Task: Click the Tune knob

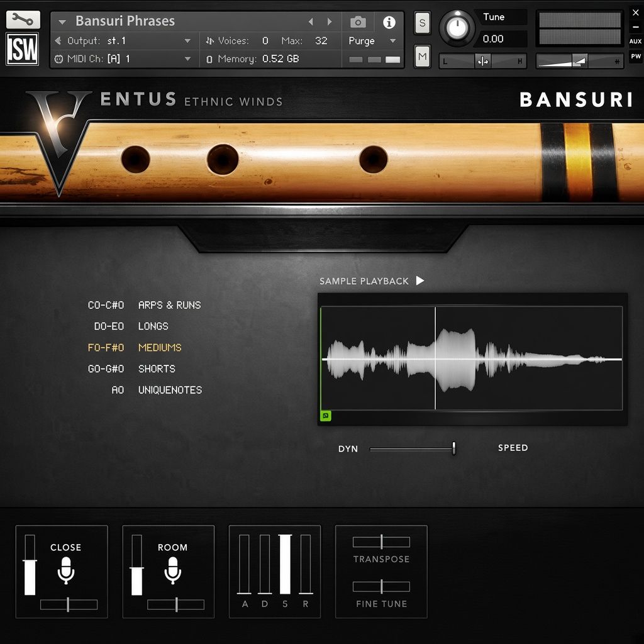Action: point(457,28)
